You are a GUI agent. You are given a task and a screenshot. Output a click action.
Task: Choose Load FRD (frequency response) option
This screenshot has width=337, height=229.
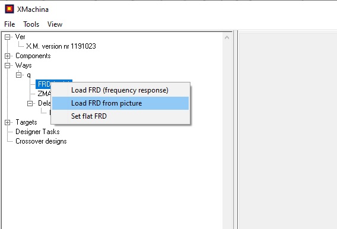[120, 90]
